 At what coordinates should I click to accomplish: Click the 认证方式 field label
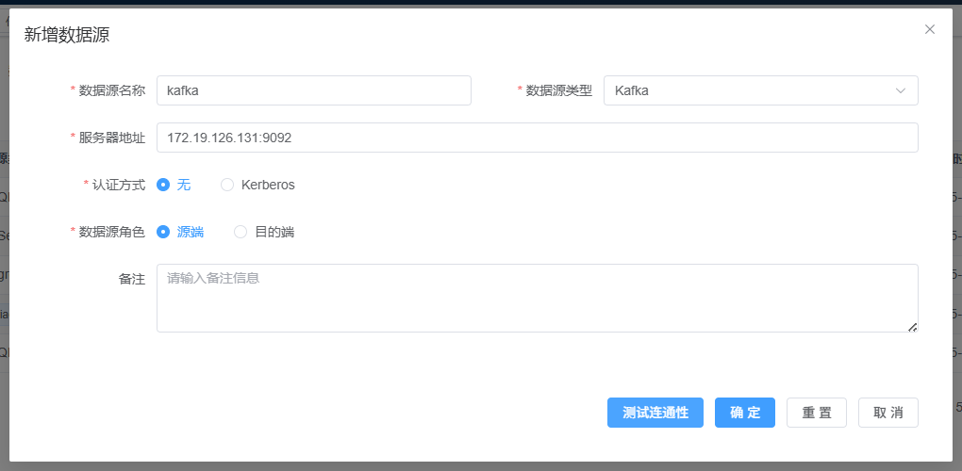(x=118, y=185)
